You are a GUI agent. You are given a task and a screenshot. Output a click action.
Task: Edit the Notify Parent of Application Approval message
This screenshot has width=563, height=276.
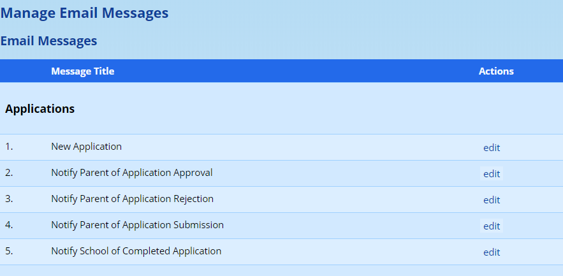(491, 174)
